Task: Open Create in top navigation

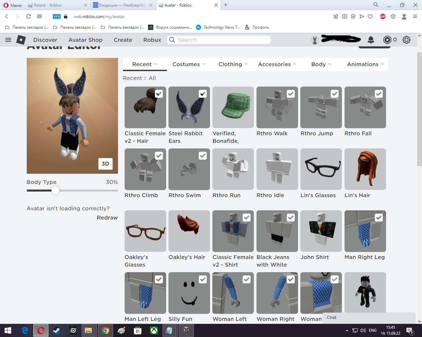Action: click(x=123, y=40)
